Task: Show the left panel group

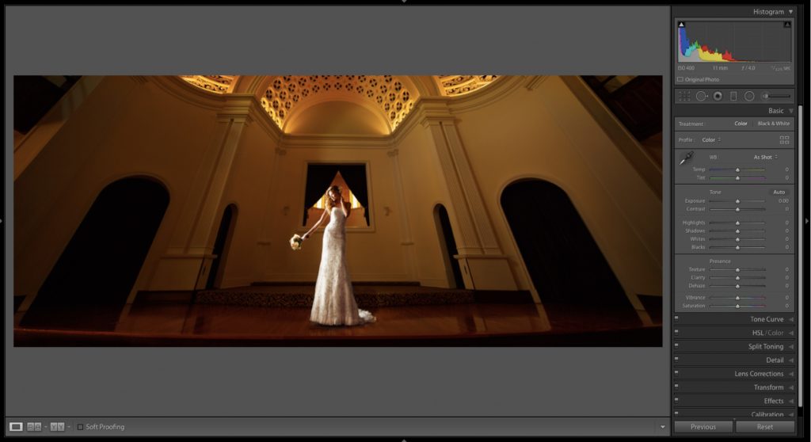Action: pyautogui.click(x=2, y=221)
